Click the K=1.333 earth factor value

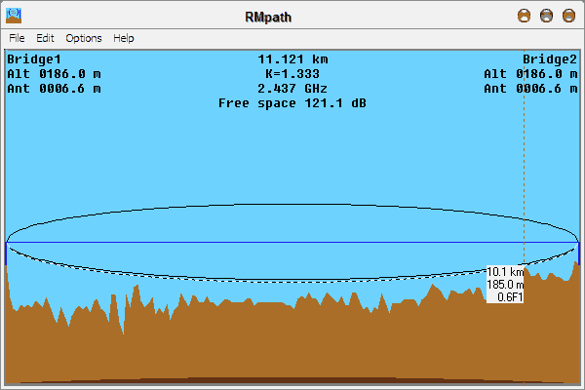pyautogui.click(x=292, y=73)
